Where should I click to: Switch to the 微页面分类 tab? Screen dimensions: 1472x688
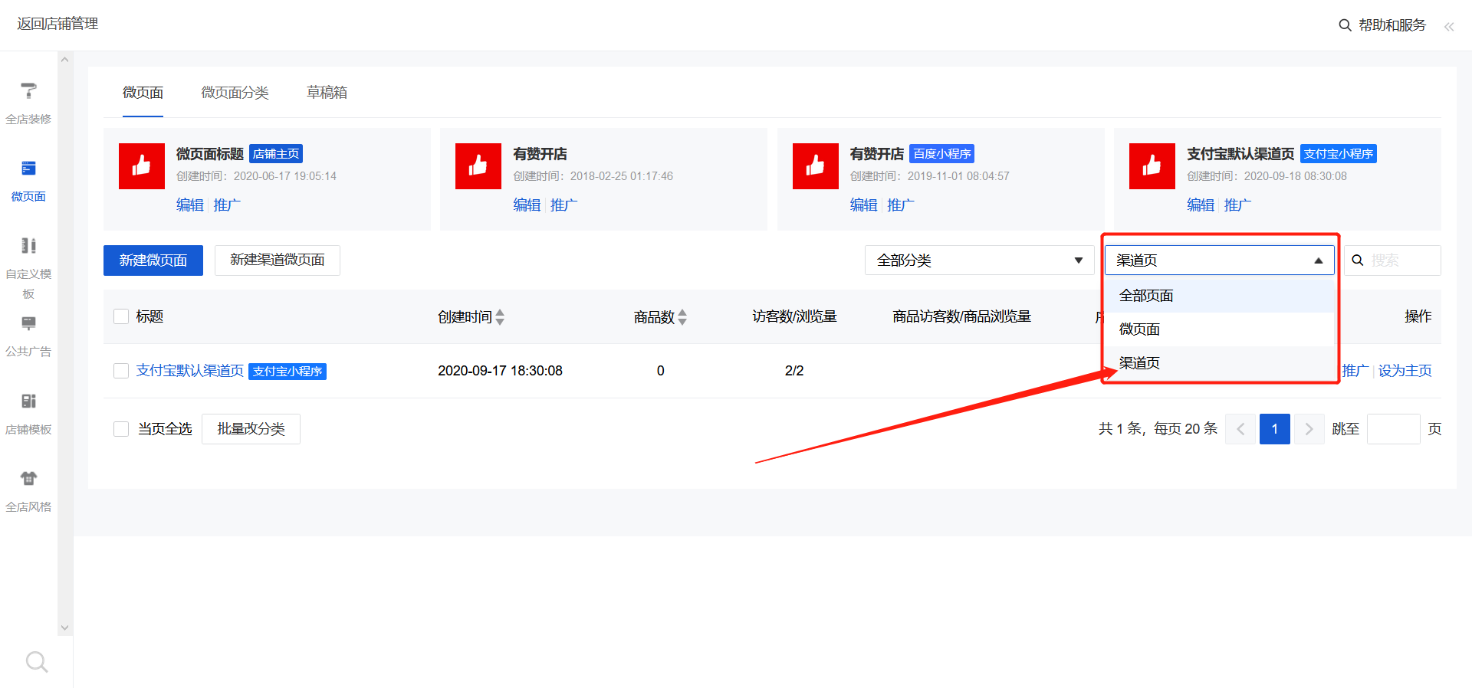(x=235, y=93)
